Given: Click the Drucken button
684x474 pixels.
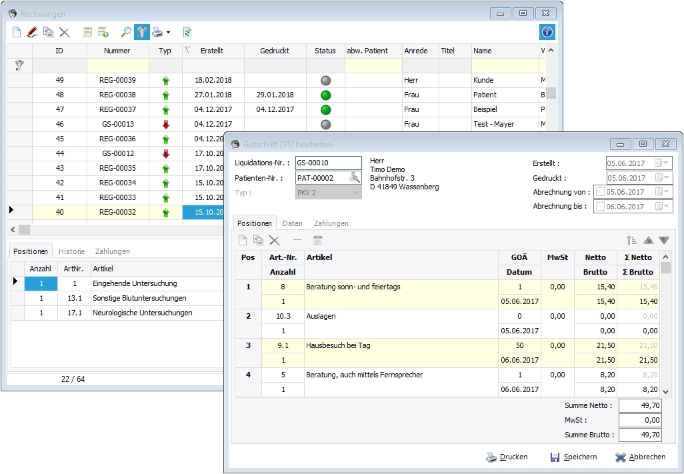Looking at the screenshot, I should pos(507,457).
